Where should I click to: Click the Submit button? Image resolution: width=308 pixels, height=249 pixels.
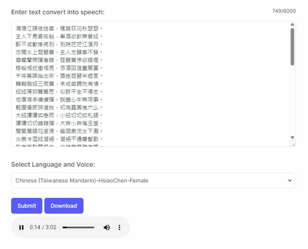(x=27, y=206)
